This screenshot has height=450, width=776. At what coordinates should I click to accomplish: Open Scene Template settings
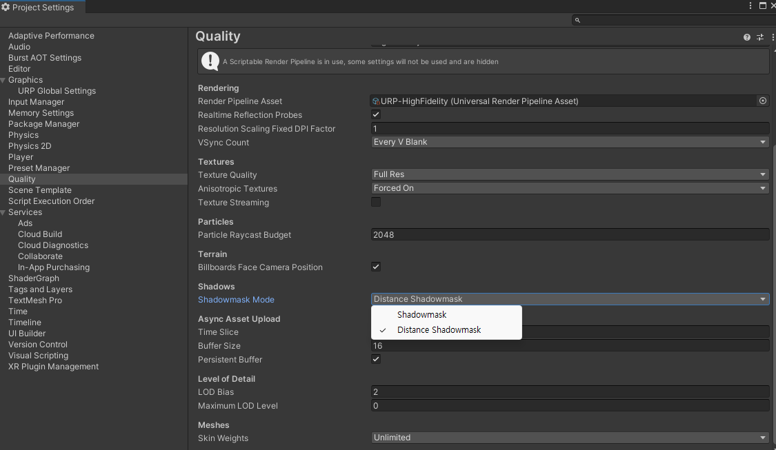pos(39,190)
